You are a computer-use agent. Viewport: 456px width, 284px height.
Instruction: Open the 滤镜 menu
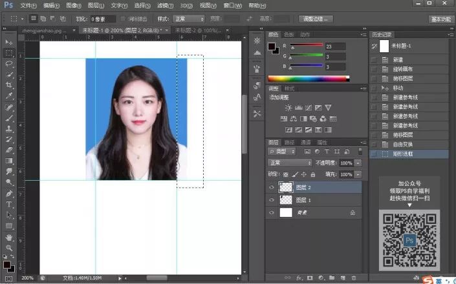165,6
